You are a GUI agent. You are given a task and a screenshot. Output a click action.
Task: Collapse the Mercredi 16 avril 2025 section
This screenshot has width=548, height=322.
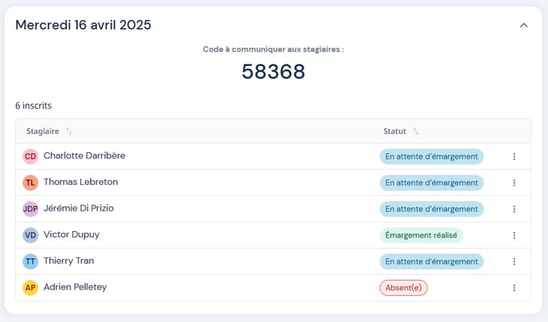[x=523, y=26]
